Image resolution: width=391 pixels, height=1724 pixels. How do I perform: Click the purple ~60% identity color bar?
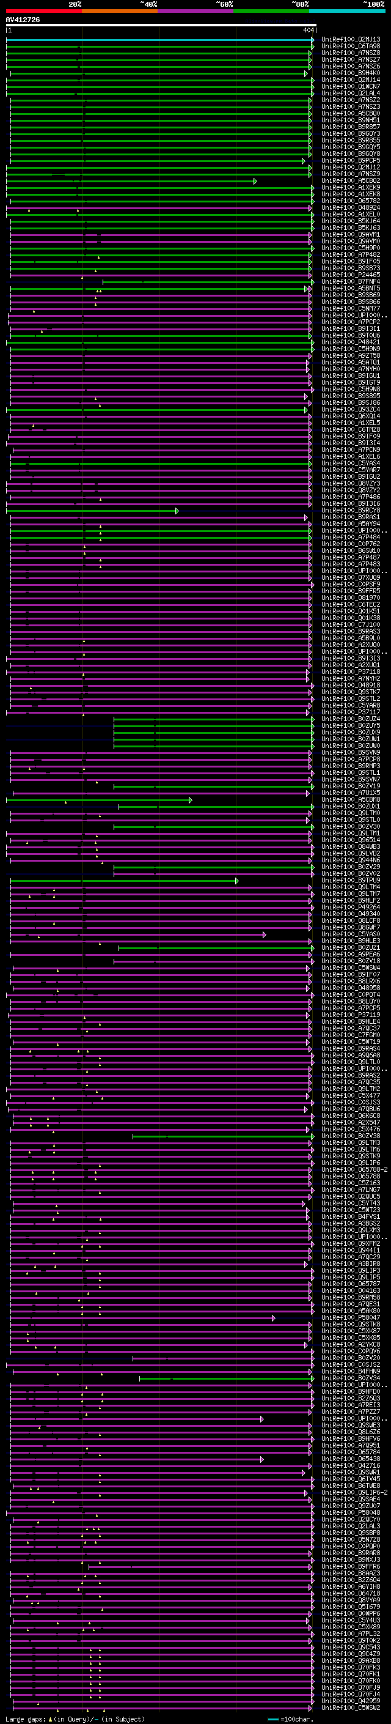click(196, 11)
